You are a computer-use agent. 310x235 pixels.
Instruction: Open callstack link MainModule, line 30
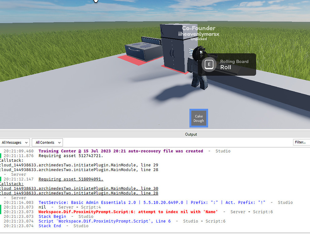[x=78, y=188]
